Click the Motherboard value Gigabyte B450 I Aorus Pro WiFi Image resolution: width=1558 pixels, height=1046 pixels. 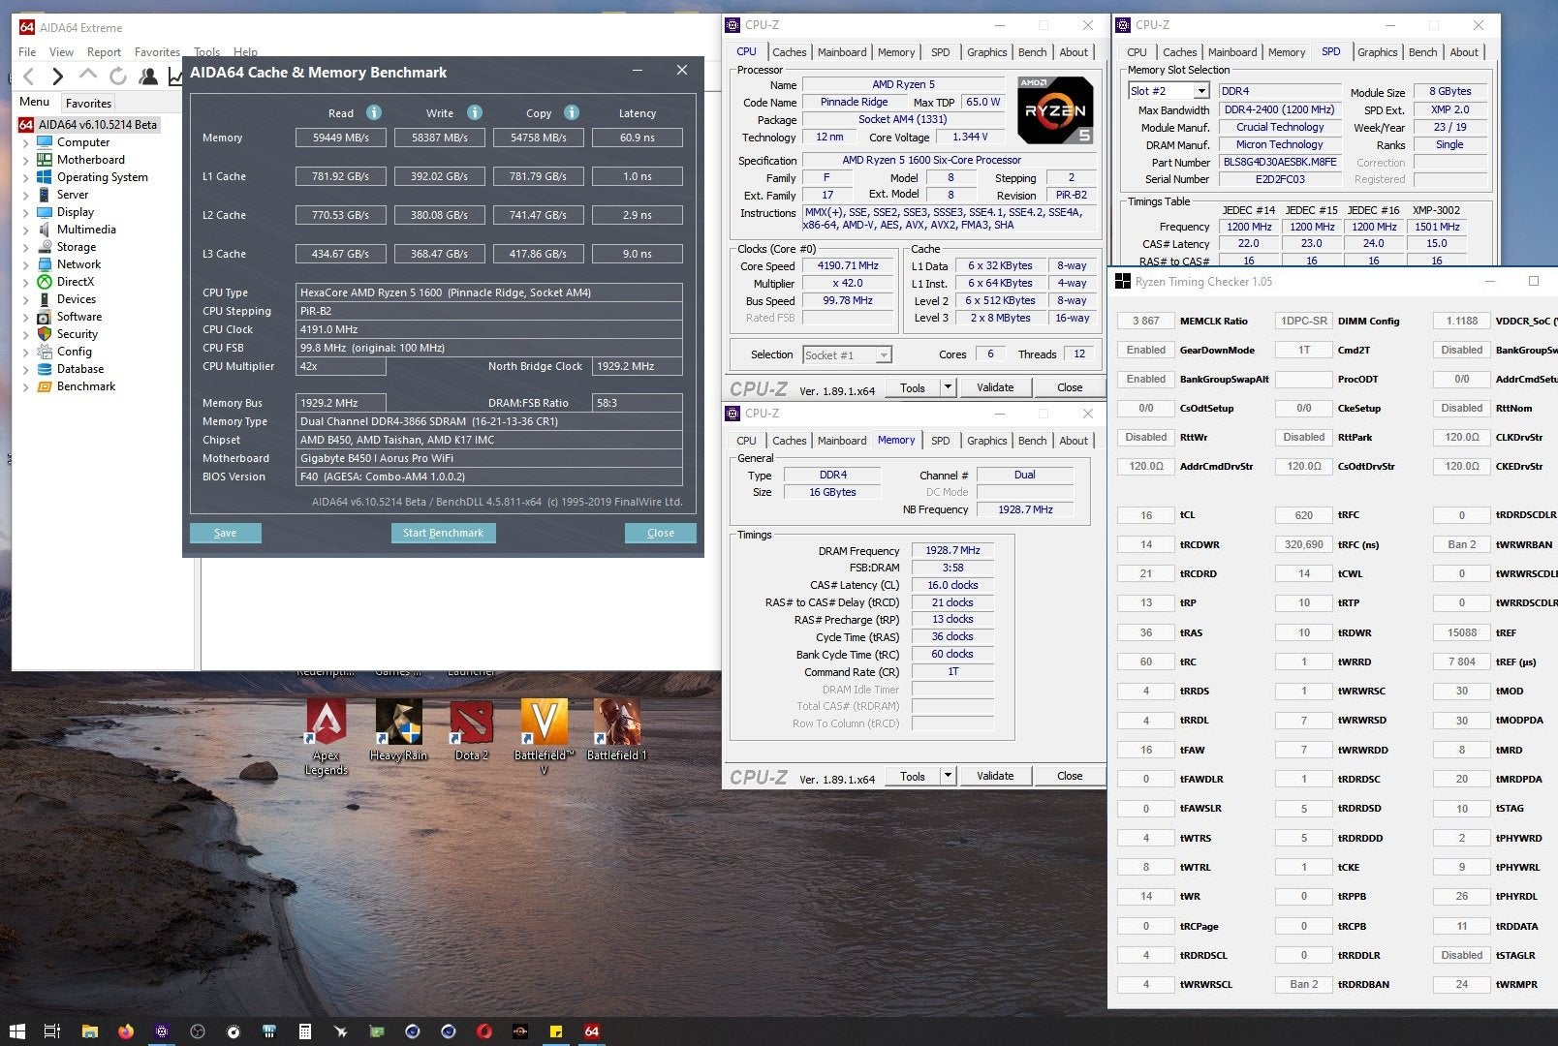[x=489, y=458]
